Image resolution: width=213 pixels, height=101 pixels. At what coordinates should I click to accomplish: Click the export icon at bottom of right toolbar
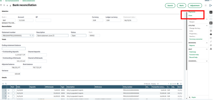pos(211,49)
